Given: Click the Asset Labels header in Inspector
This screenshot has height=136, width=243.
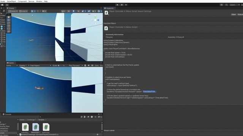Looking at the screenshot, I should [x=109, y=130].
